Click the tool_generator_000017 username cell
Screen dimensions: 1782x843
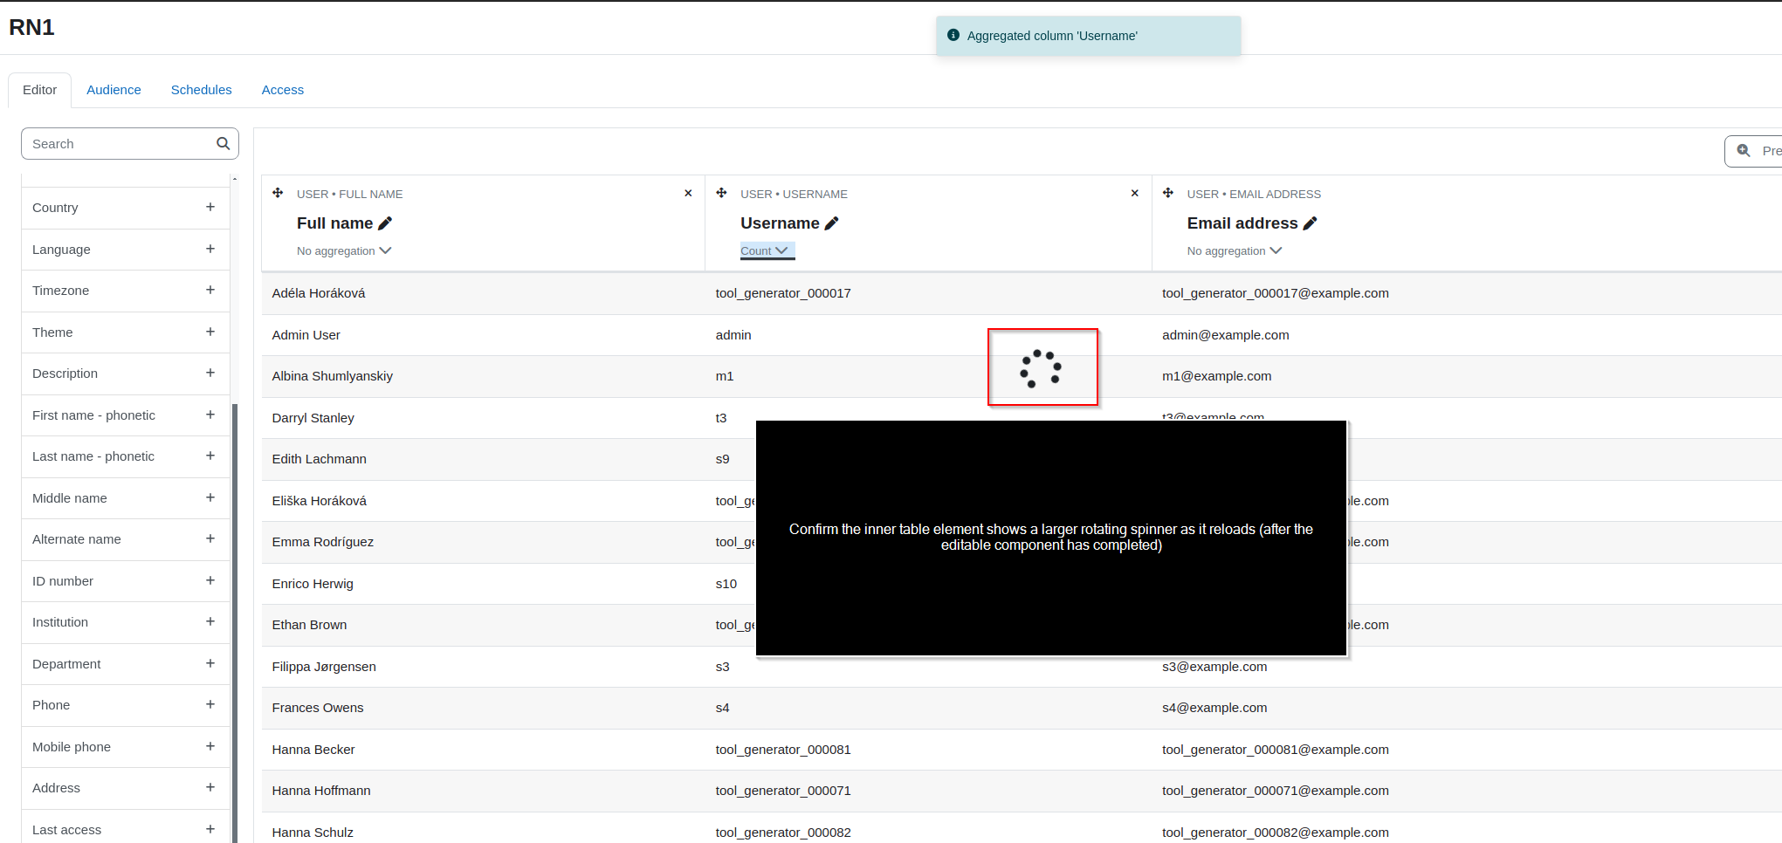click(x=783, y=293)
